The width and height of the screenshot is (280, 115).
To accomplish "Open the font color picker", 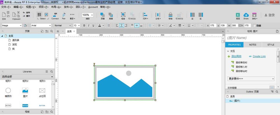I will [100, 26].
